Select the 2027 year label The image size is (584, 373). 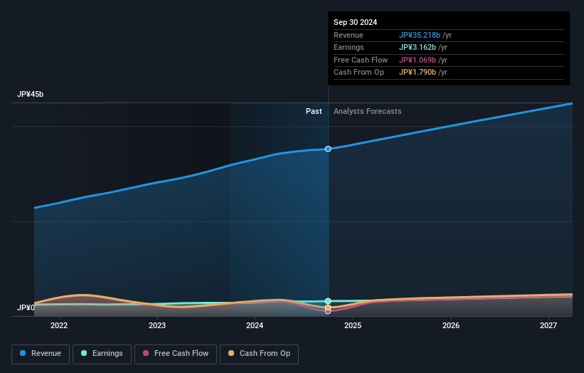548,326
